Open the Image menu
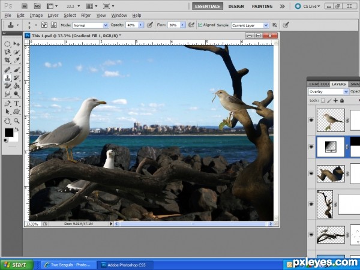Viewport: 360px width, 270px height. [x=36, y=16]
